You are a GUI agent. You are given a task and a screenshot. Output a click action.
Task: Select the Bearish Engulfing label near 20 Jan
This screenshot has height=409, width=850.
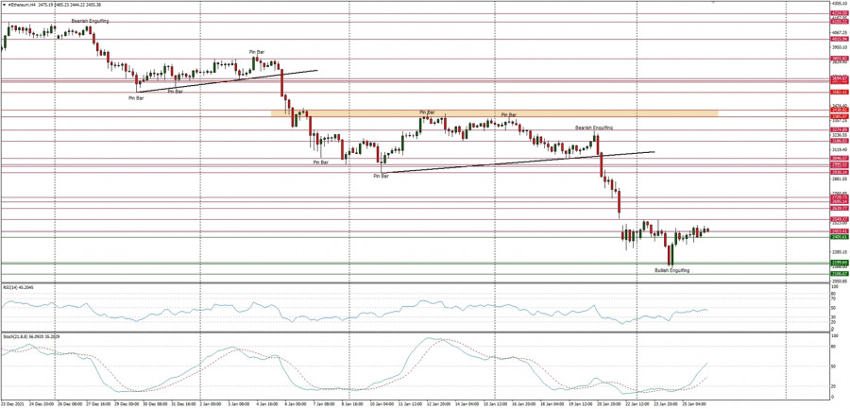pyautogui.click(x=594, y=128)
